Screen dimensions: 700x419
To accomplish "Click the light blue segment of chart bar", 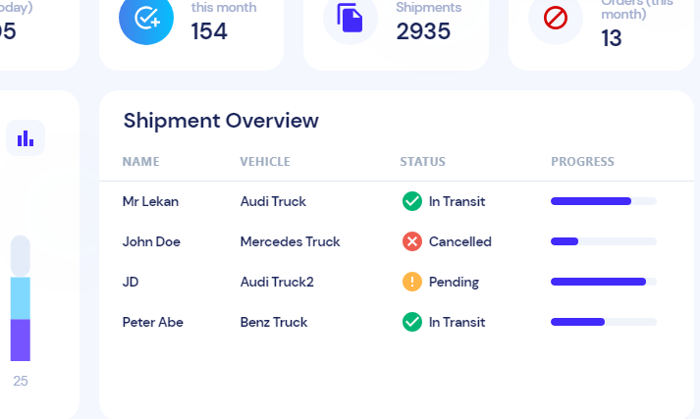I will coord(21,298).
